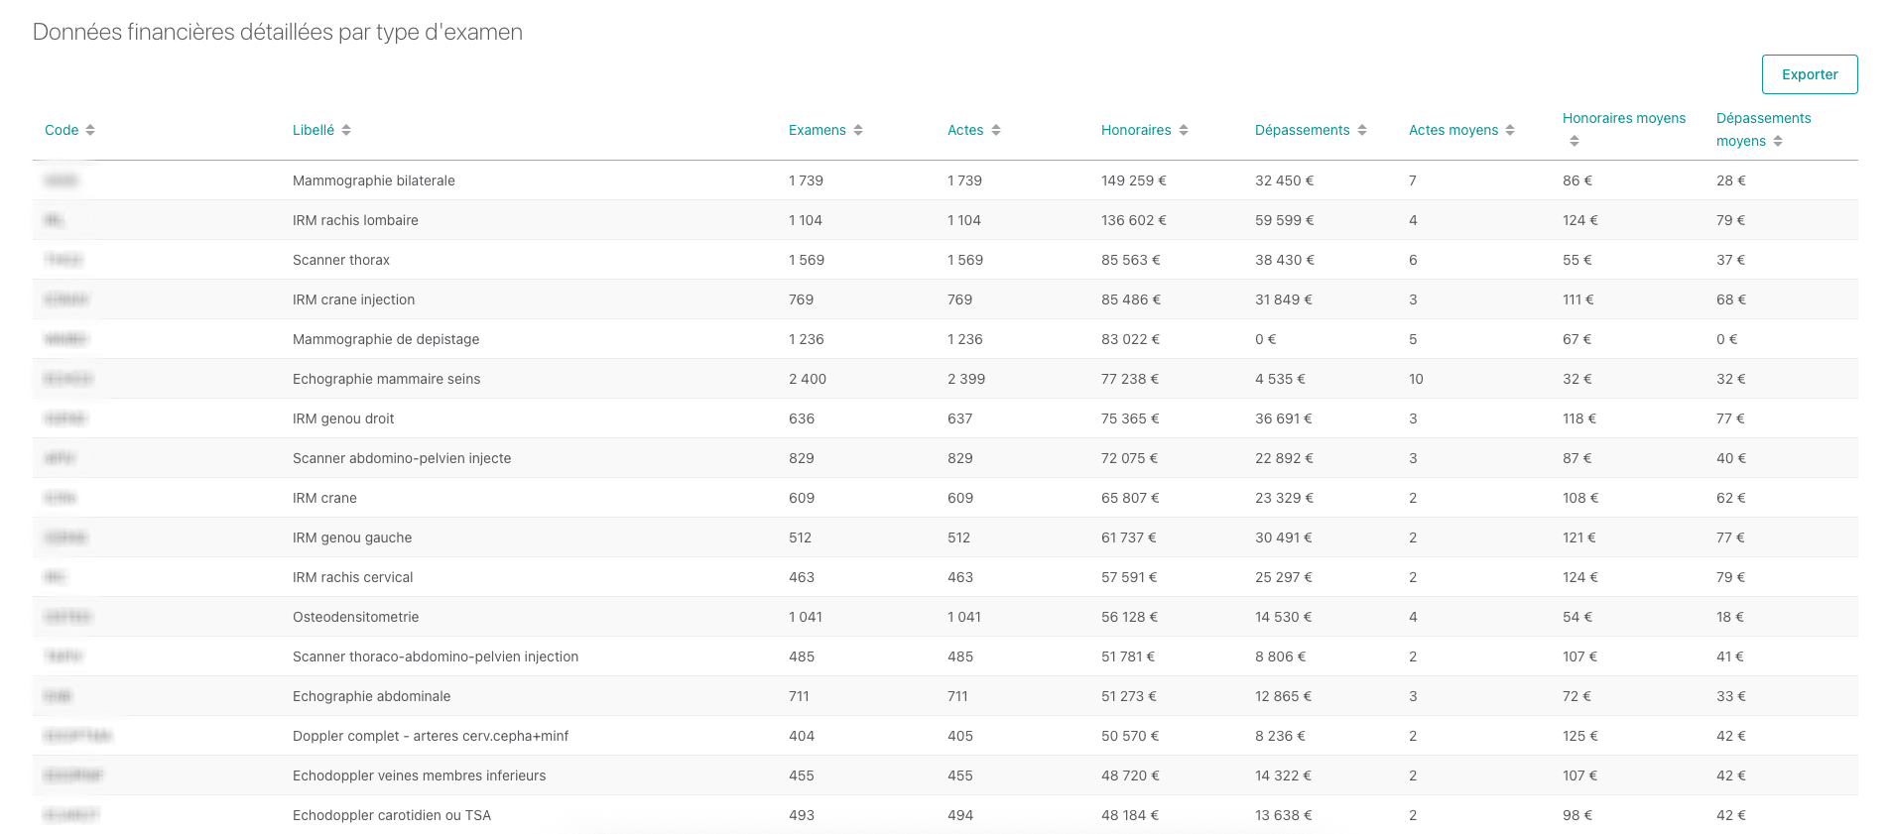Click the sort icon beside Libellé
The height and width of the screenshot is (834, 1892).
(346, 130)
